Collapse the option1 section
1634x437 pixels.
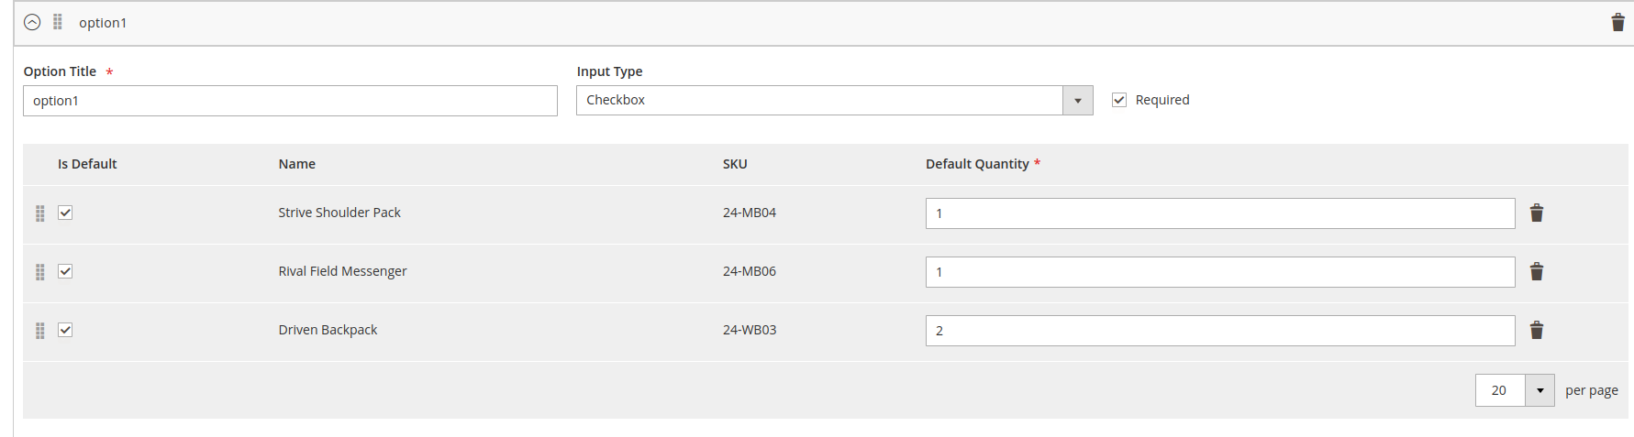(32, 23)
